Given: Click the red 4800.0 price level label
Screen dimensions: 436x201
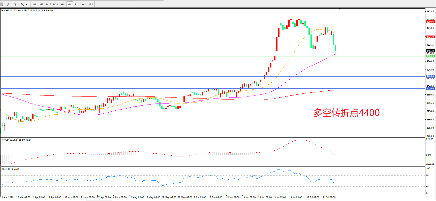Looking at the screenshot, I should click(430, 22).
